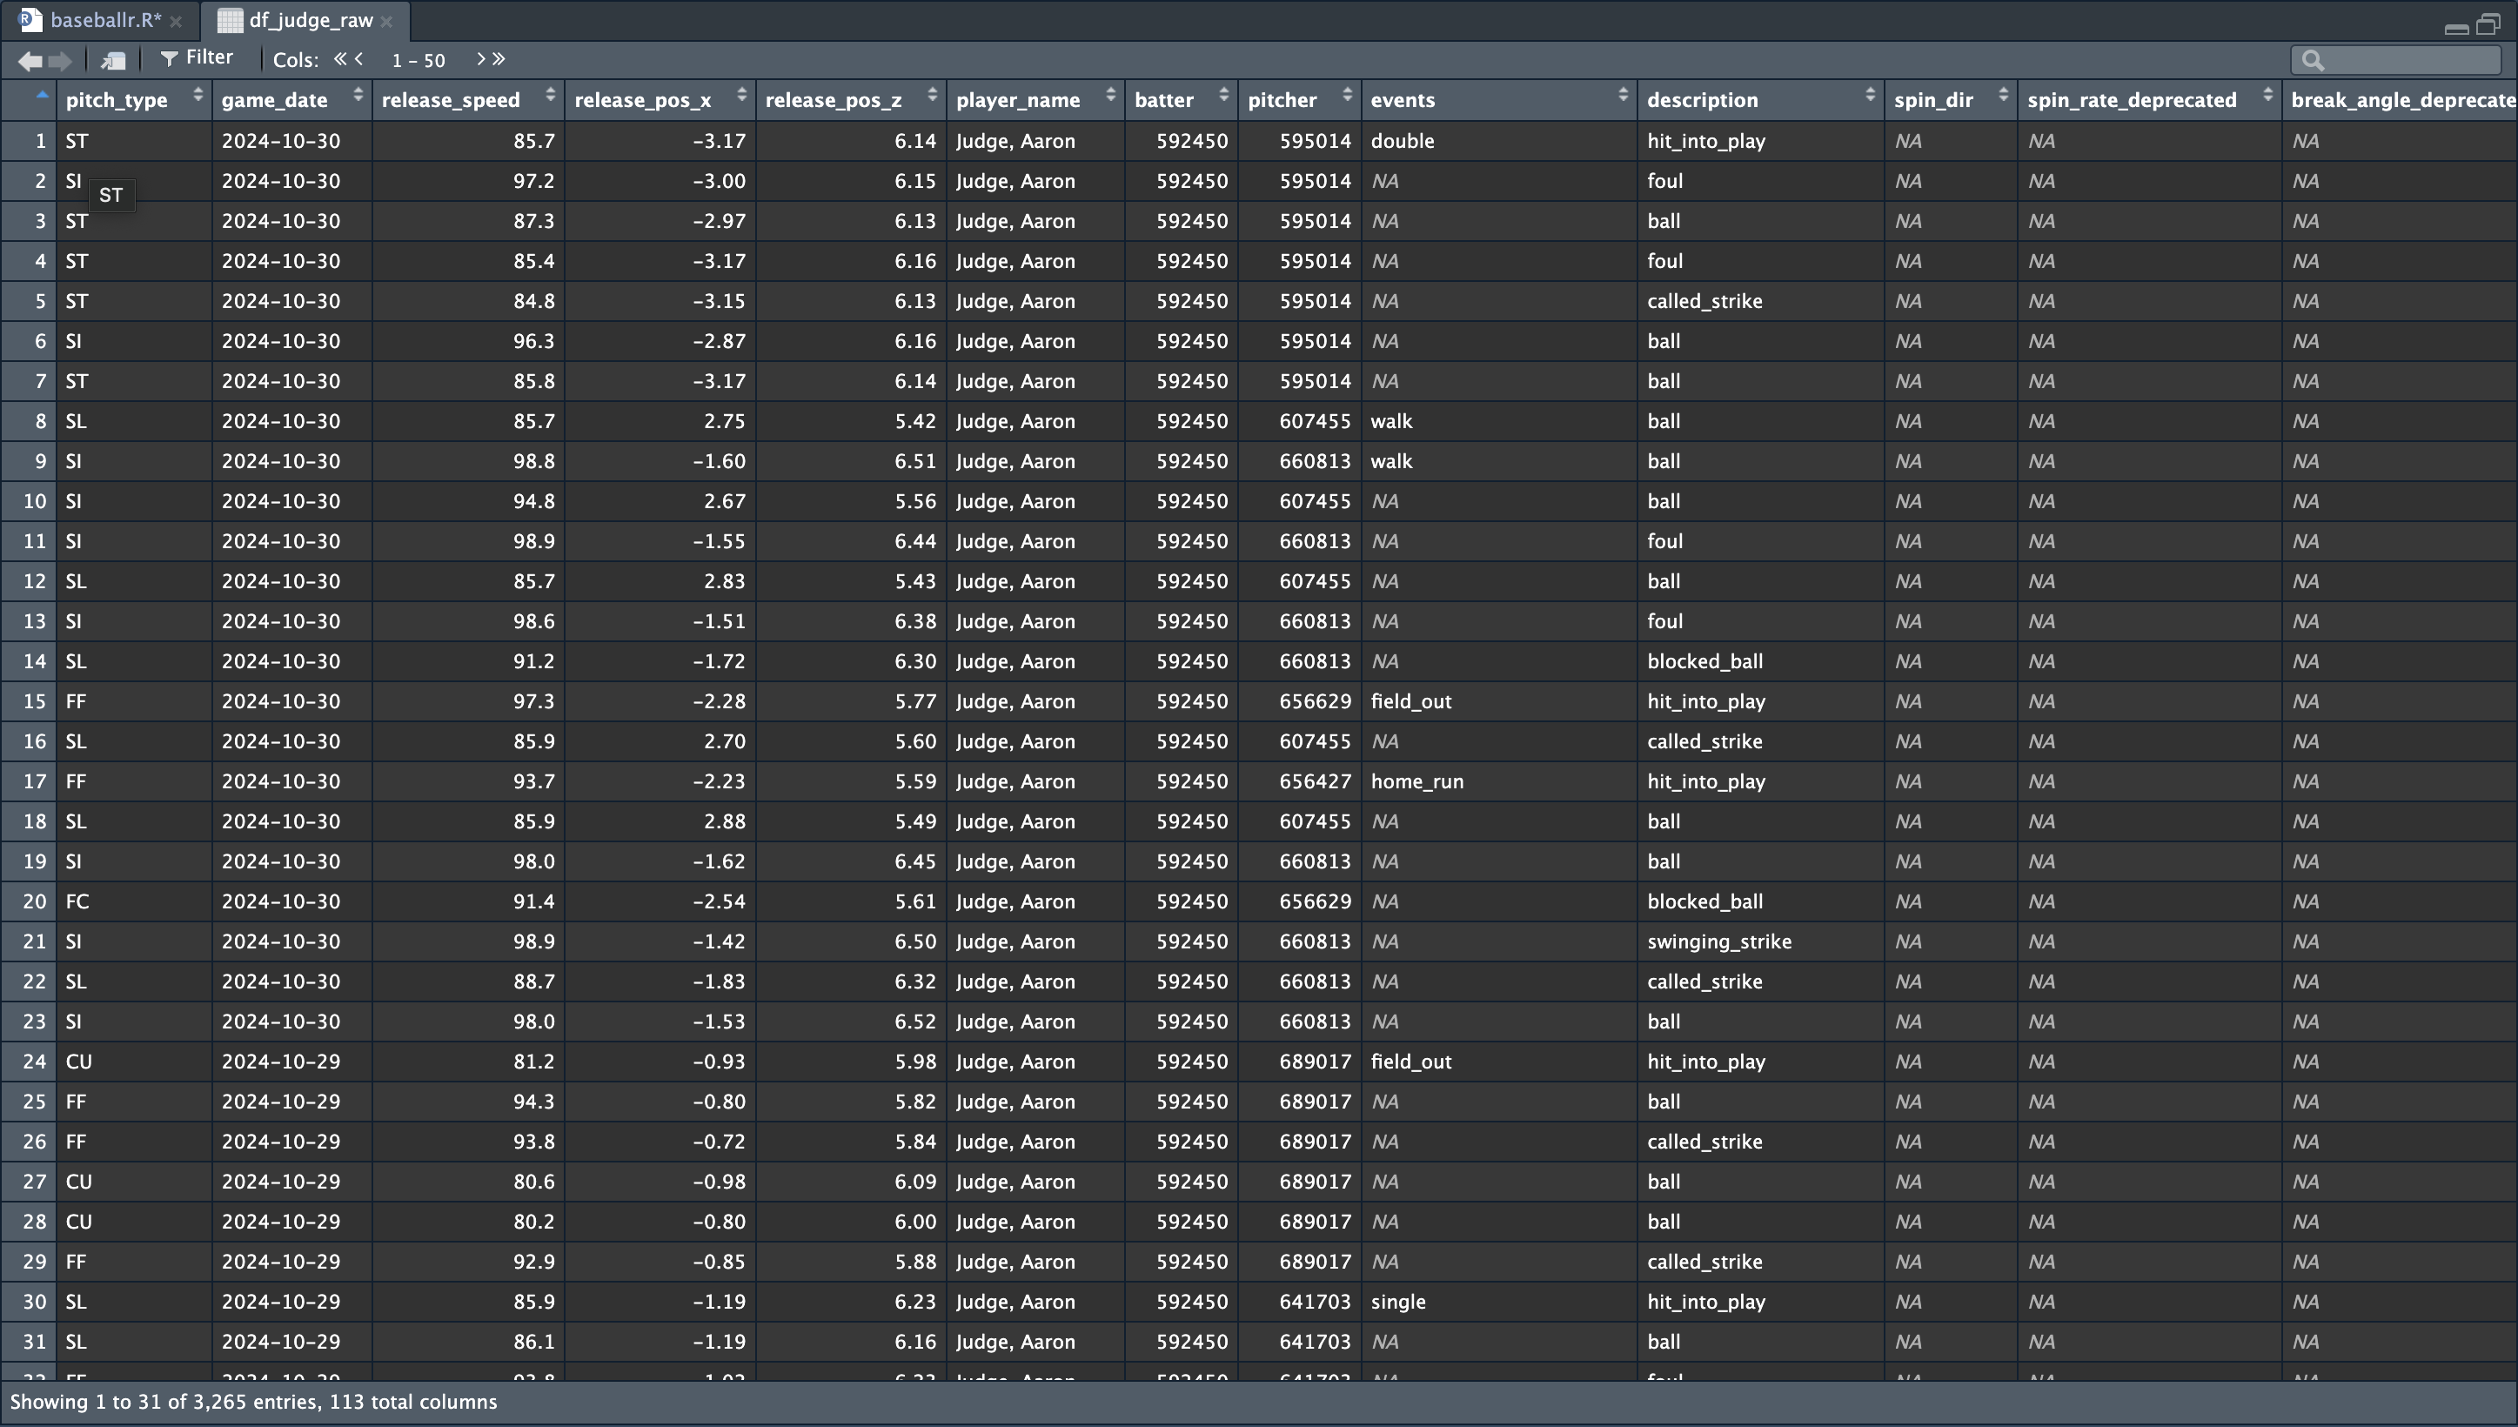2518x1427 pixels.
Task: Click the minimize pane icon at top right
Action: click(2456, 28)
